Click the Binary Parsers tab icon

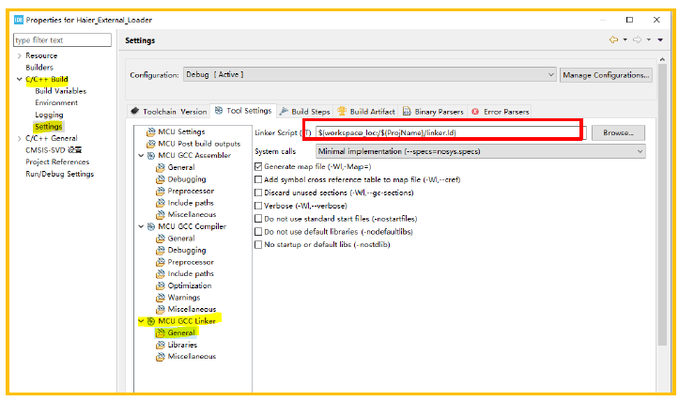pos(407,112)
